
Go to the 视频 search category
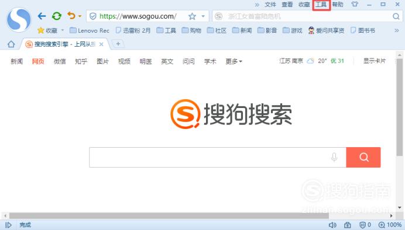(124, 61)
